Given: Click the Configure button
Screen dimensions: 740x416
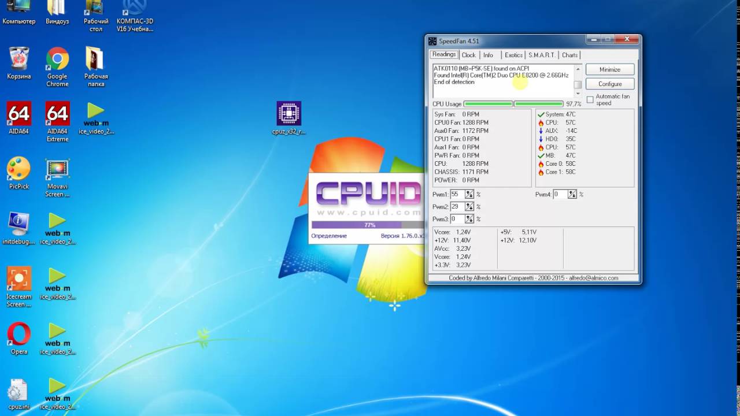Looking at the screenshot, I should [x=610, y=84].
